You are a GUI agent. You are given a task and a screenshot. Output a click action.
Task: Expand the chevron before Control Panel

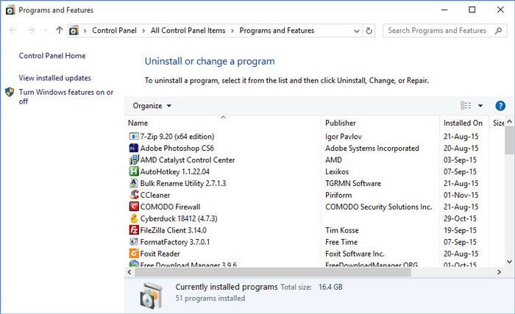tap(85, 31)
